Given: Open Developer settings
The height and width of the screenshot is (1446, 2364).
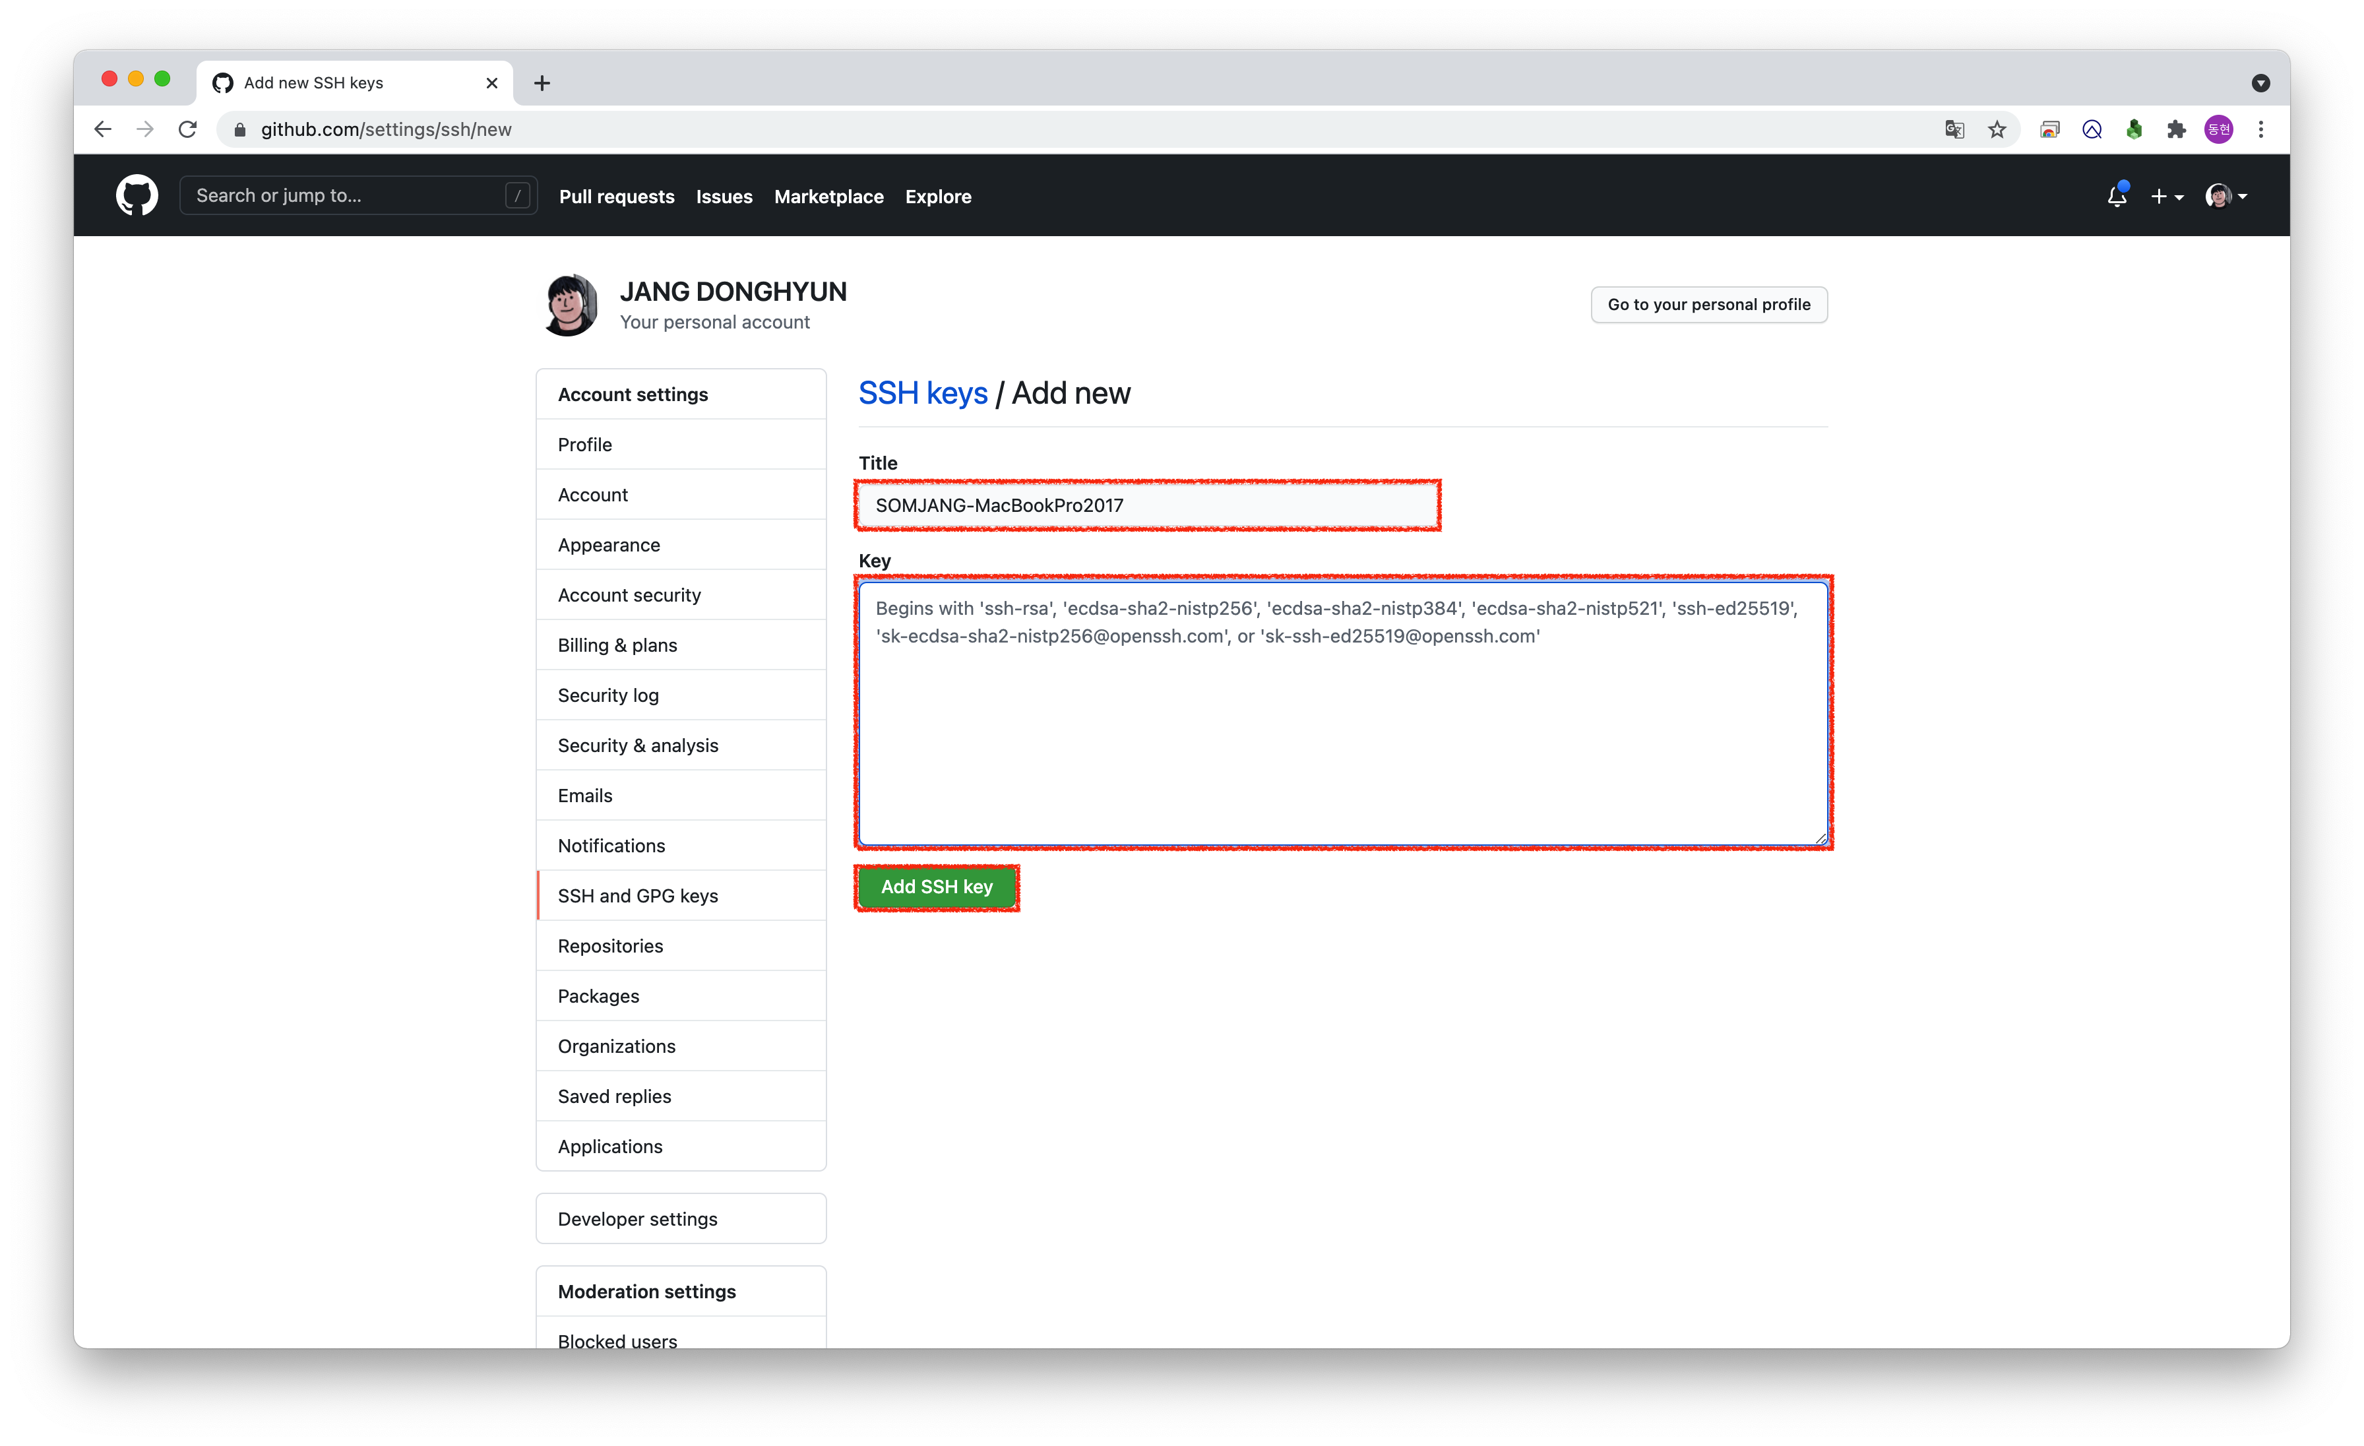Looking at the screenshot, I should click(x=681, y=1218).
